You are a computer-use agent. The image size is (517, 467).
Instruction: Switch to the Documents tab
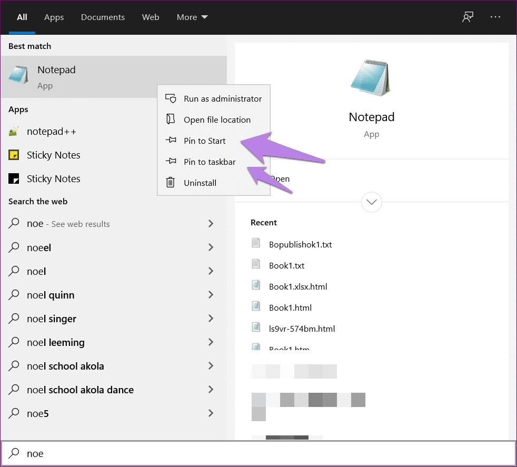[103, 17]
